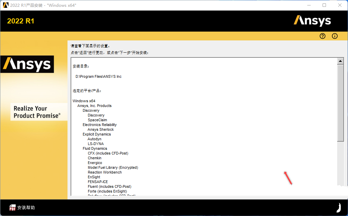Click the Ansys app icon in title bar
The width and height of the screenshot is (348, 216).
[5, 5]
